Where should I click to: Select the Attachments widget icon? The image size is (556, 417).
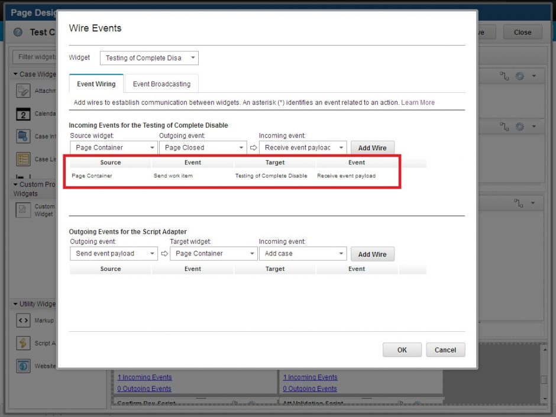[22, 92]
